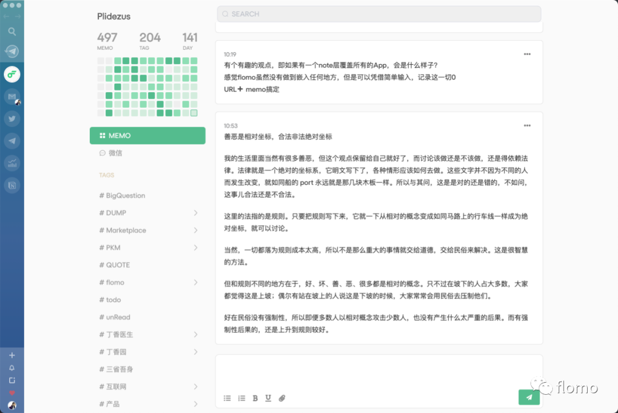
Task: Select the MEMO tab in sidebar
Action: point(148,136)
